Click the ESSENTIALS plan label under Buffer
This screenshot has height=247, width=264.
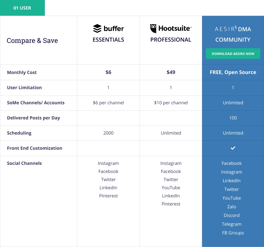click(108, 40)
